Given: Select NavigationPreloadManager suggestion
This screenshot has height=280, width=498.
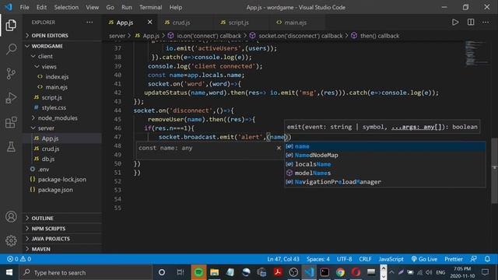Looking at the screenshot, I should (x=384, y=181).
